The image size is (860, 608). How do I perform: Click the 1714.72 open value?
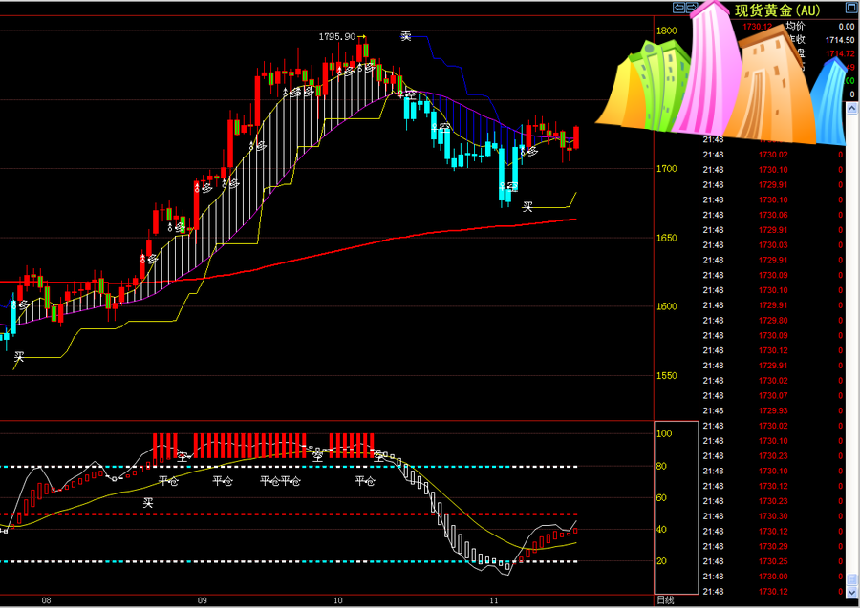[840, 53]
